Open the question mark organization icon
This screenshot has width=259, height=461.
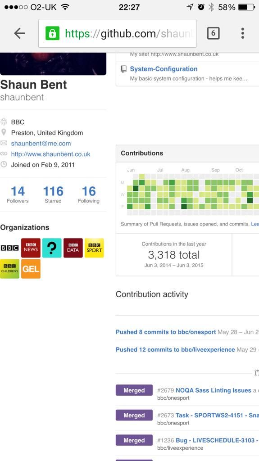[52, 248]
